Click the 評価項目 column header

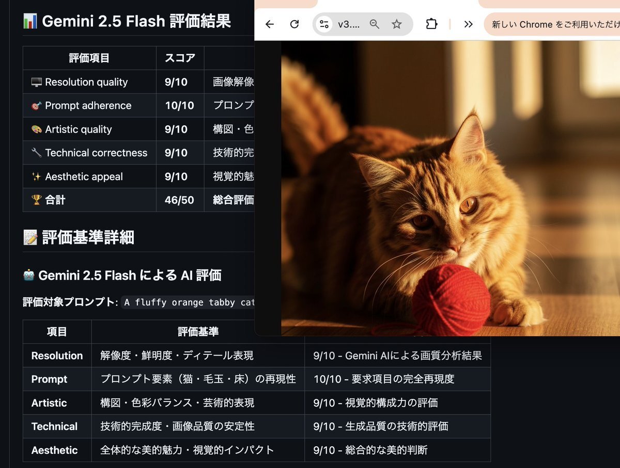(x=89, y=58)
